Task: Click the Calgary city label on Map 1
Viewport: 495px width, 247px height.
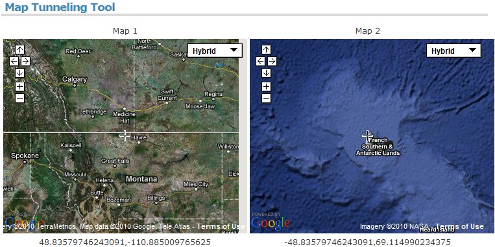Action: pyautogui.click(x=75, y=79)
